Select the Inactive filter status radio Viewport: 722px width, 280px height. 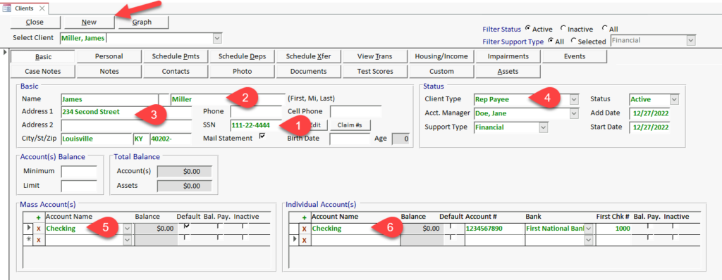tap(563, 29)
